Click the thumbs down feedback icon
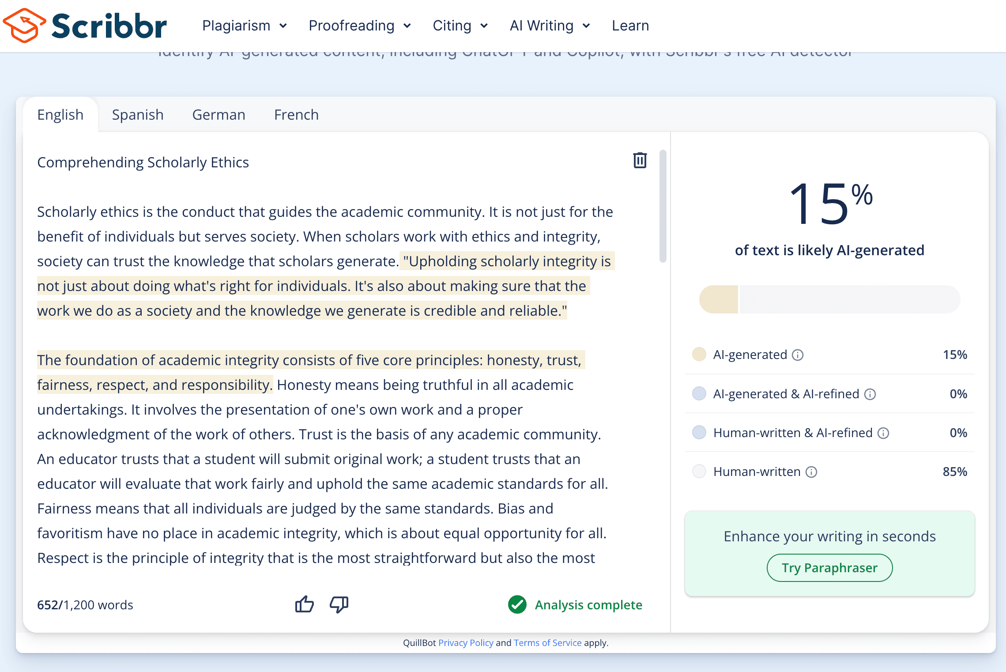 tap(339, 604)
